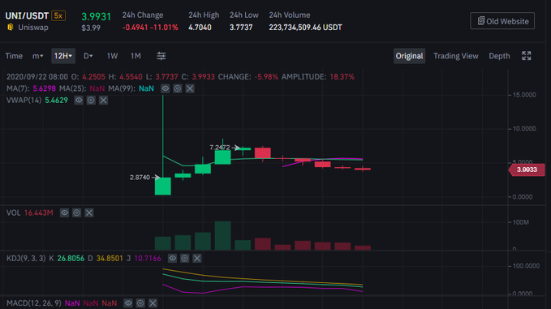Image resolution: width=551 pixels, height=309 pixels.
Task: Toggle visibility of the MACD indicator
Action: pyautogui.click(x=128, y=303)
